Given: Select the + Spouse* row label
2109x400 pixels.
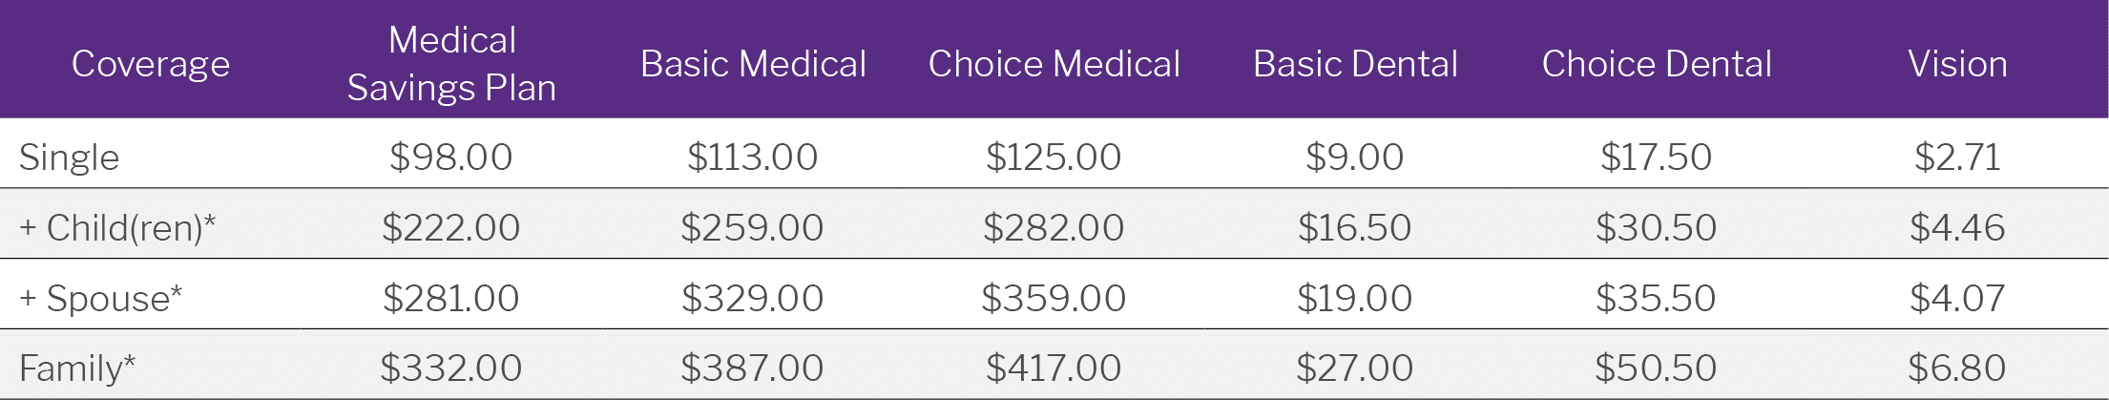Looking at the screenshot, I should [x=100, y=299].
